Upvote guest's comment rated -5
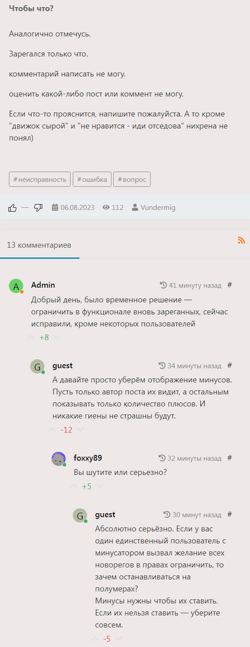This screenshot has width=250, height=647. [95, 639]
